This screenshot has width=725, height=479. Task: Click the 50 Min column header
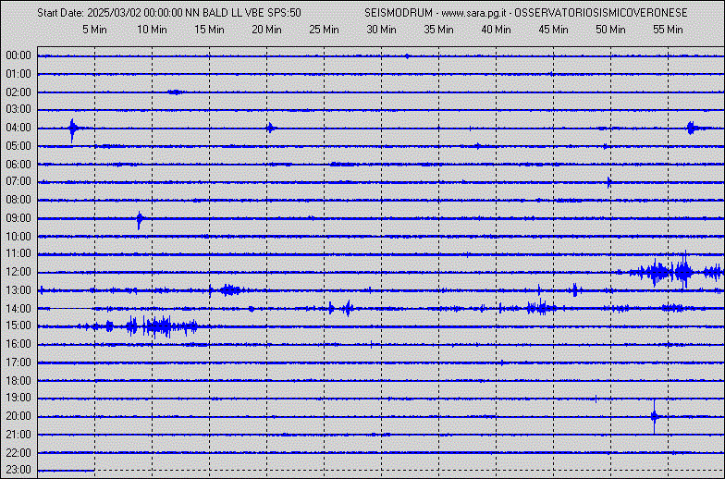(x=610, y=30)
